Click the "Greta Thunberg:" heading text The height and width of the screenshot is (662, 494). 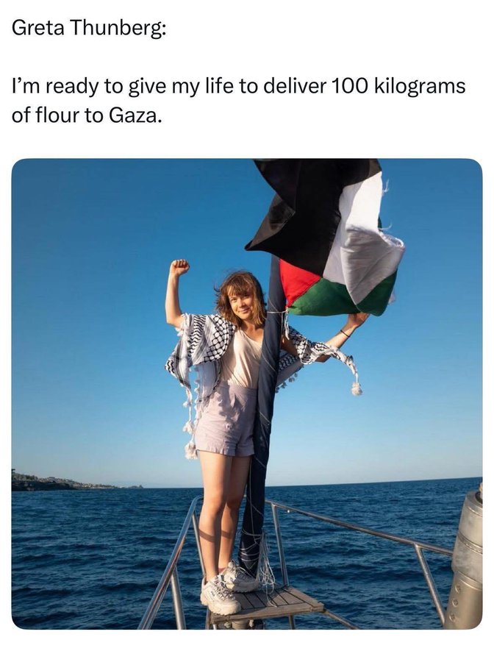pyautogui.click(x=89, y=28)
